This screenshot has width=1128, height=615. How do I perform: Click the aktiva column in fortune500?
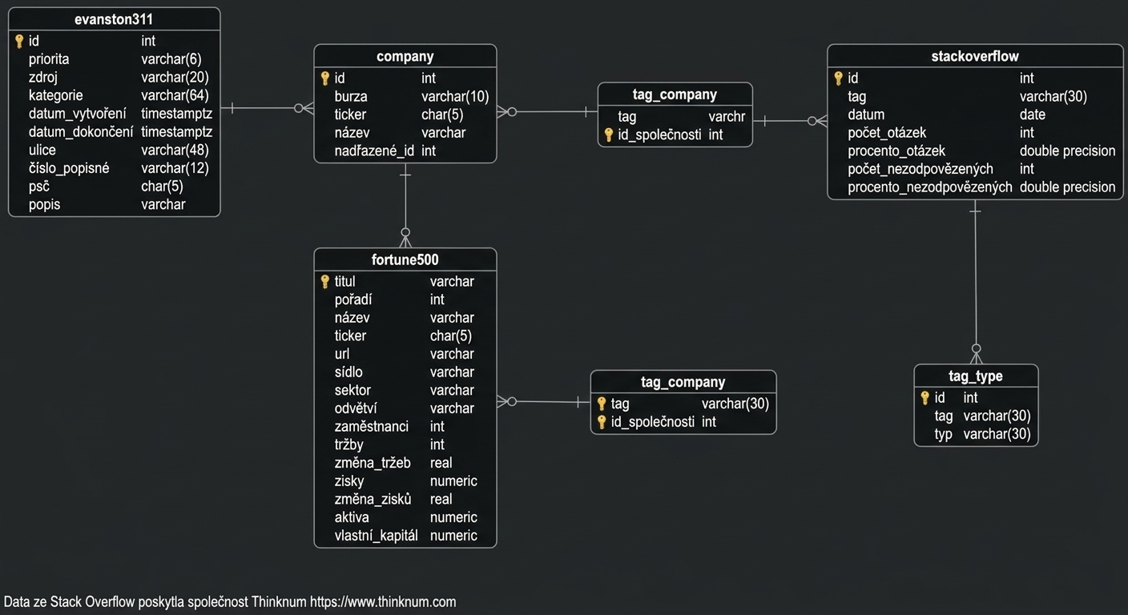(x=352, y=517)
